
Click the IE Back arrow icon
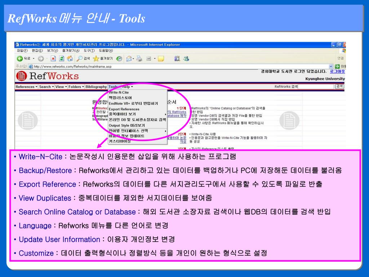(x=20, y=58)
